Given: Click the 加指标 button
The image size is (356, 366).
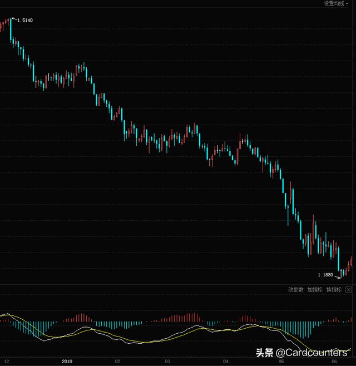Looking at the screenshot, I should tap(315, 289).
